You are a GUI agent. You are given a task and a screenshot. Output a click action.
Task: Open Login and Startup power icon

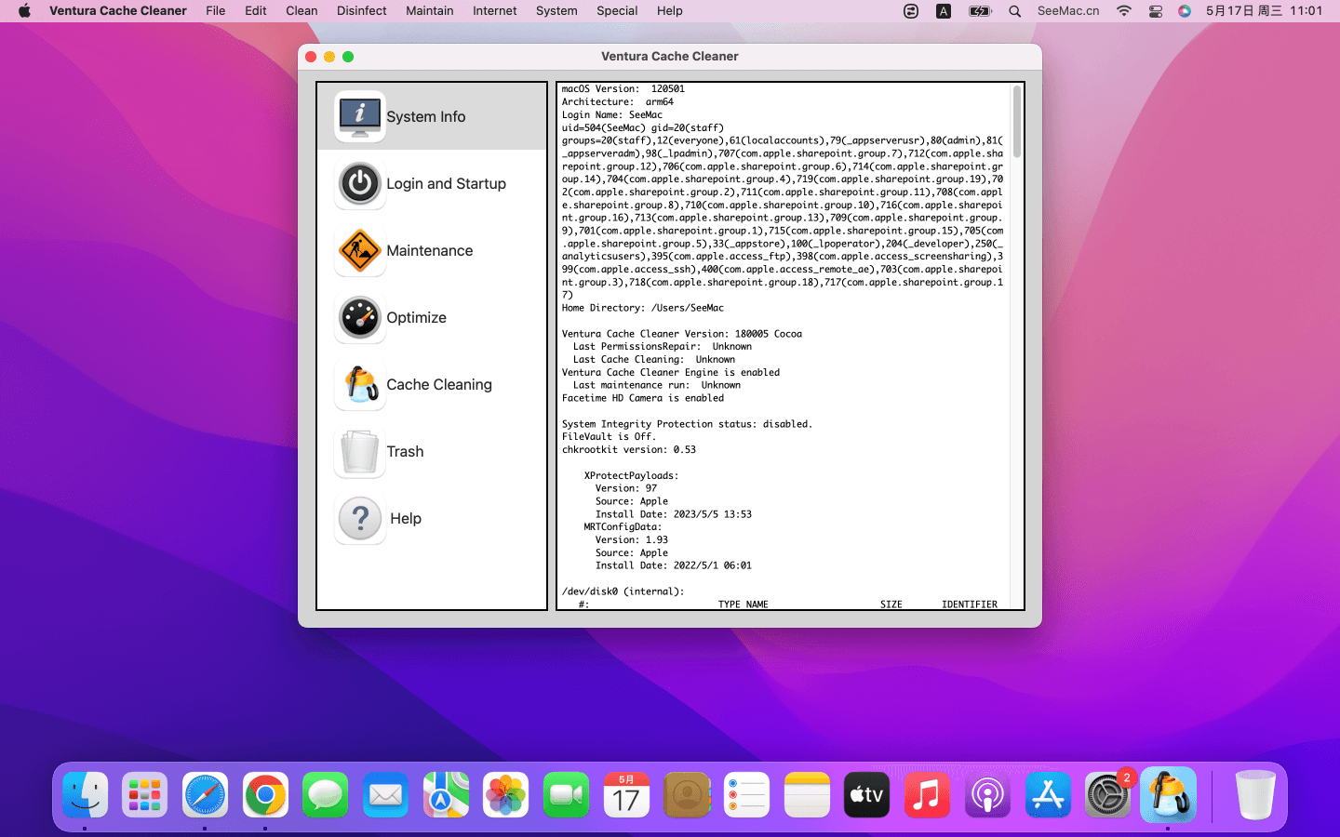click(x=360, y=183)
